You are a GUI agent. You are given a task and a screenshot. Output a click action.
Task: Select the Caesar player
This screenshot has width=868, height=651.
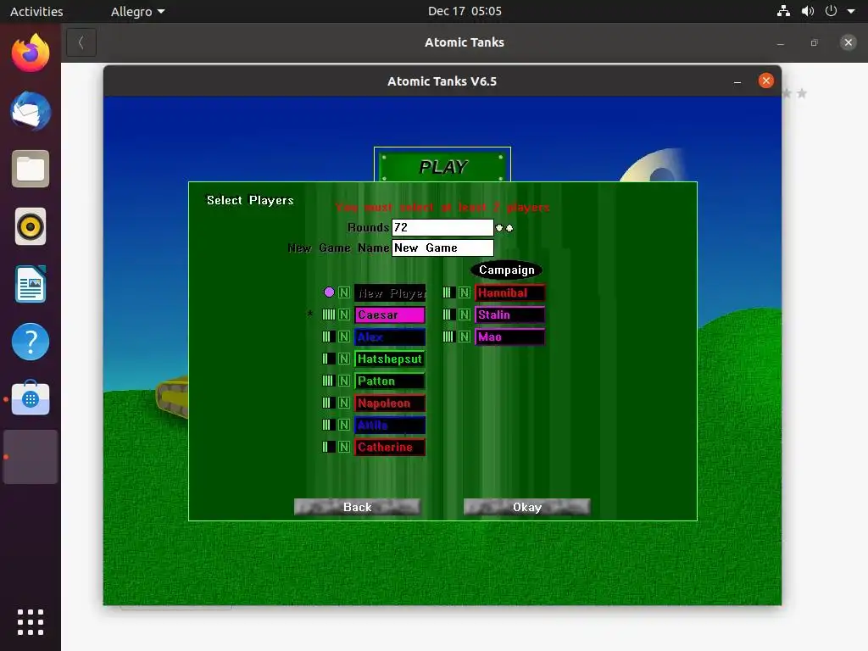390,314
